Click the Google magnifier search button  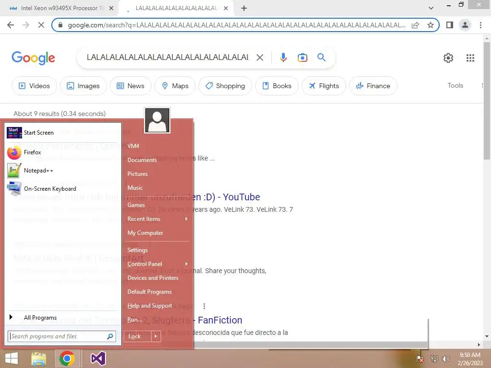pyautogui.click(x=321, y=57)
